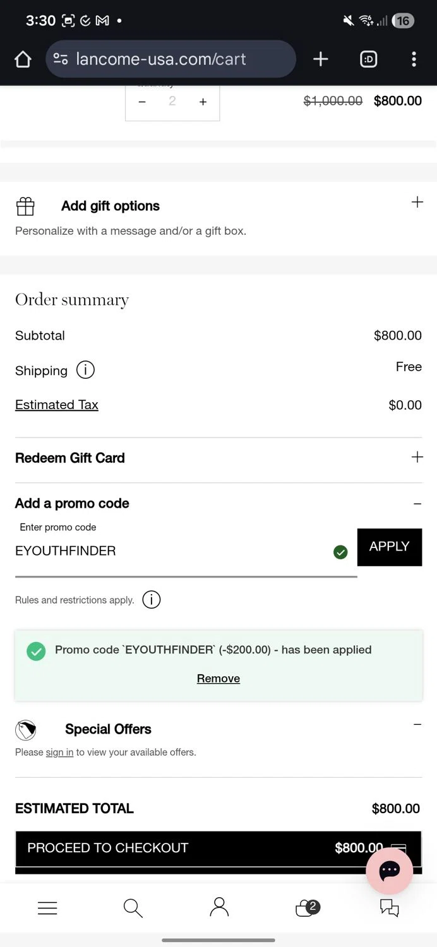Expand Redeem Gift Card section
Screen dimensions: 437x947
[x=417, y=458]
